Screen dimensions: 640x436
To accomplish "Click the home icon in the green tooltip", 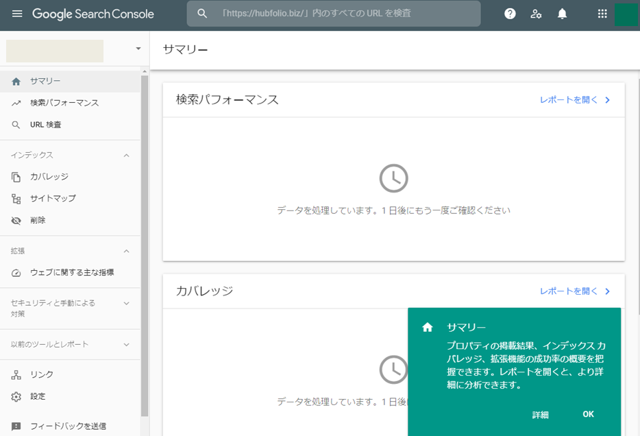I will pos(428,328).
